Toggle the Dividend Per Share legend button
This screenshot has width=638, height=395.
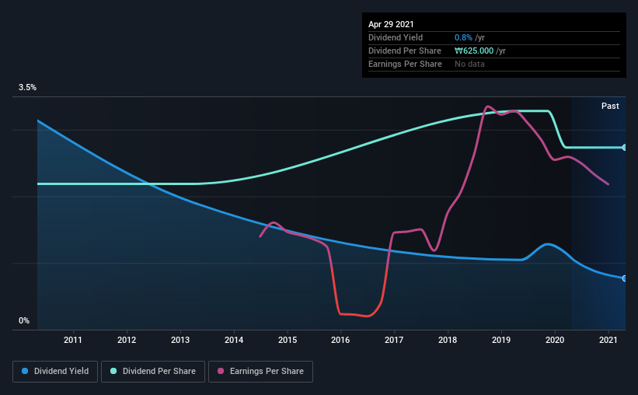tap(153, 372)
